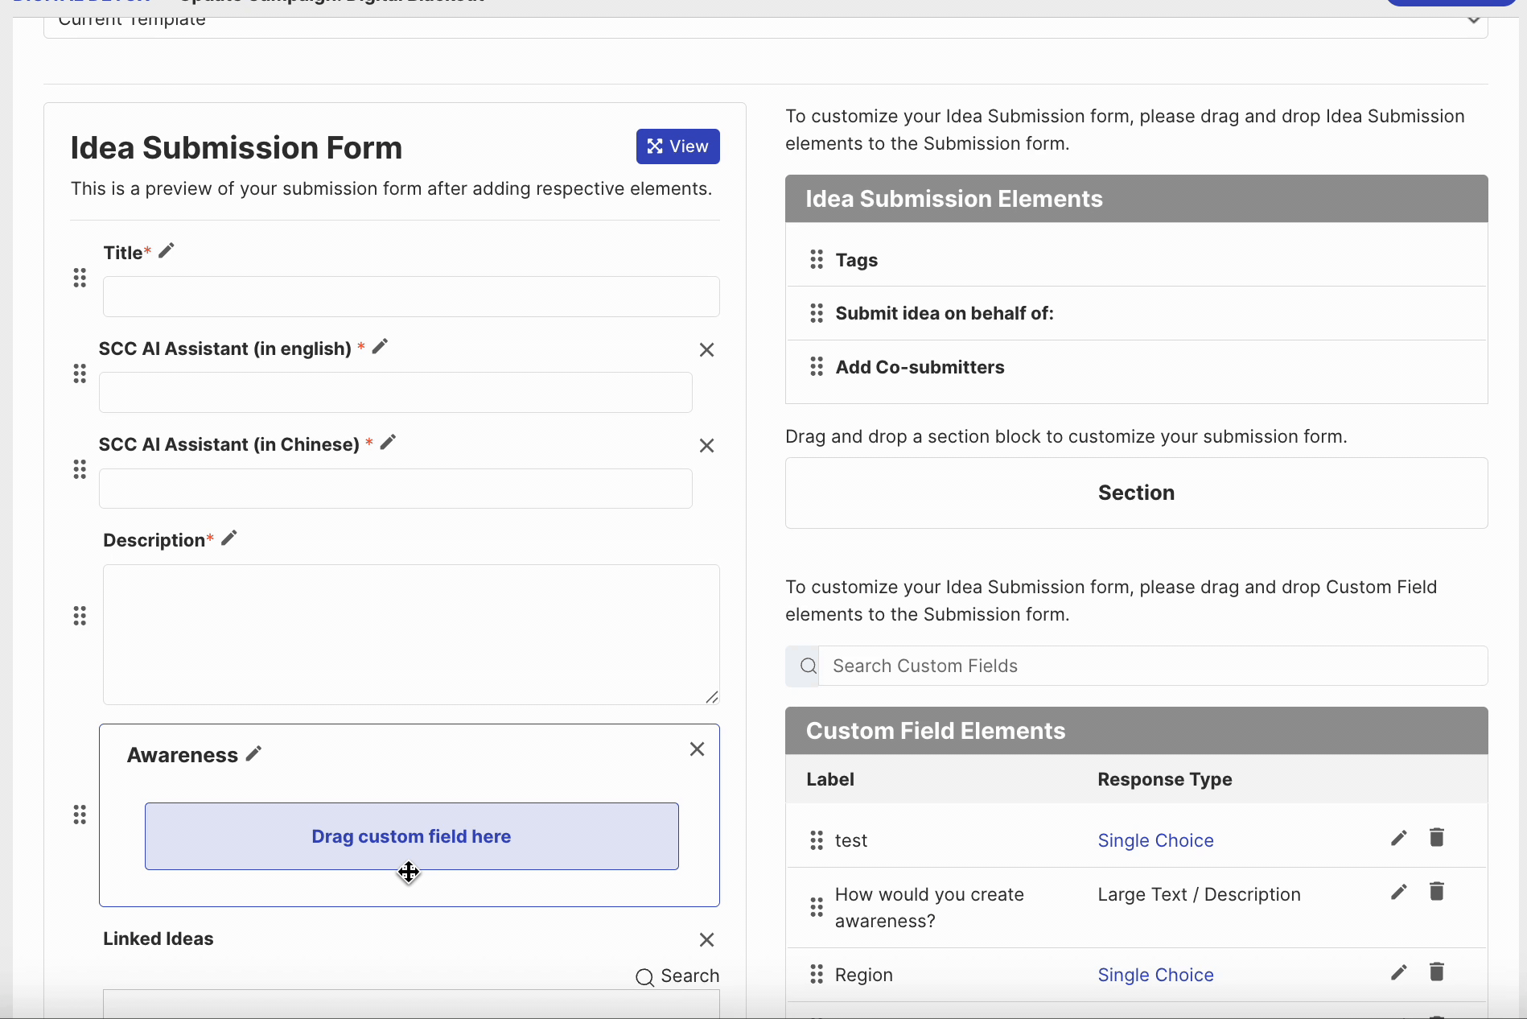The image size is (1527, 1019).
Task: Grab drag handle for Awareness section
Action: pos(80,815)
